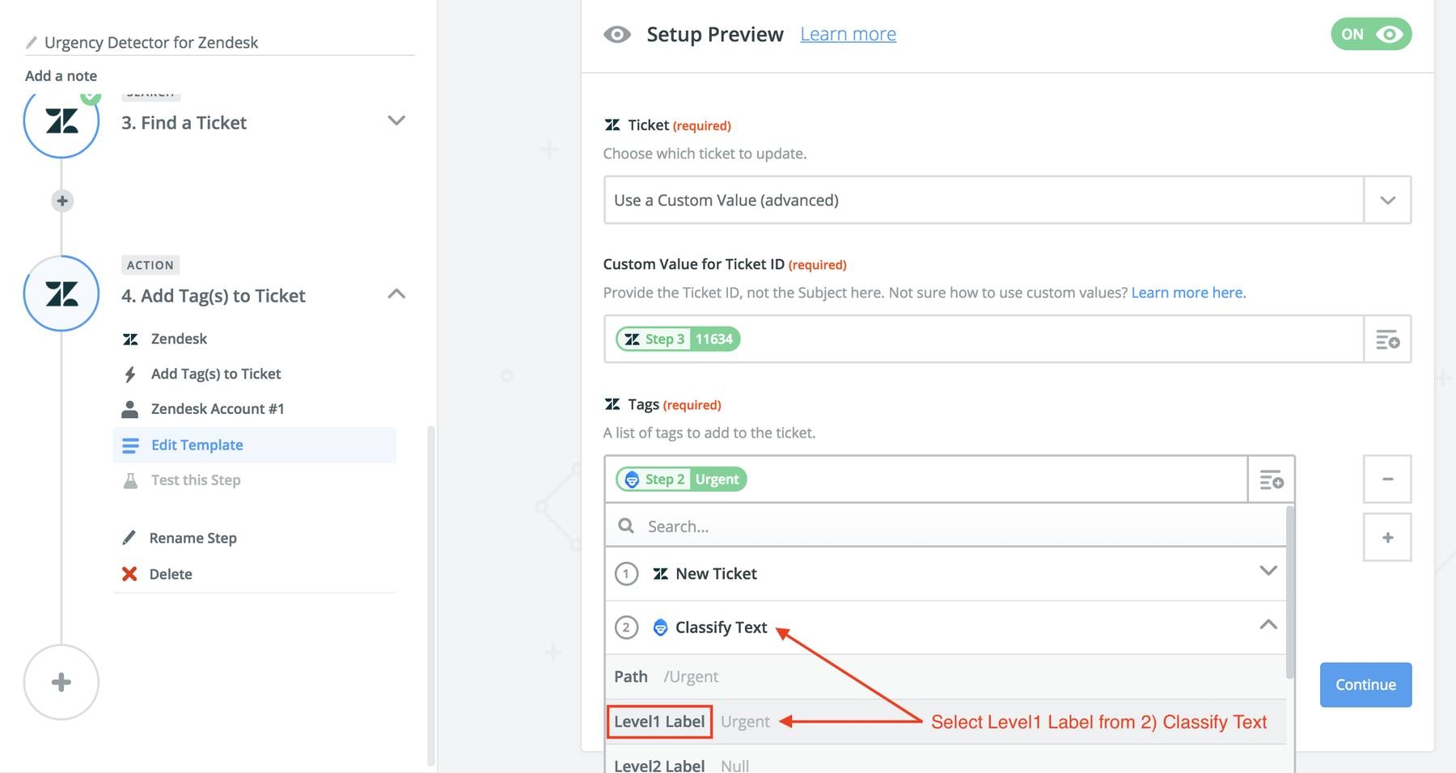
Task: Click the Zendesk icon for step 3
Action: coord(61,121)
